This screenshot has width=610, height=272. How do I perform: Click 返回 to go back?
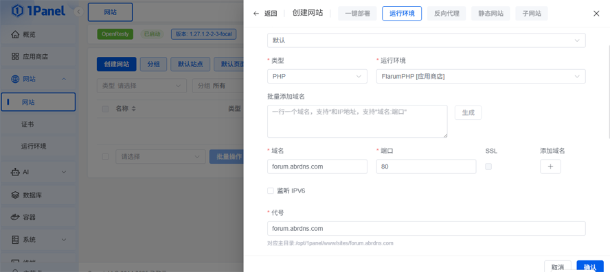pos(271,14)
